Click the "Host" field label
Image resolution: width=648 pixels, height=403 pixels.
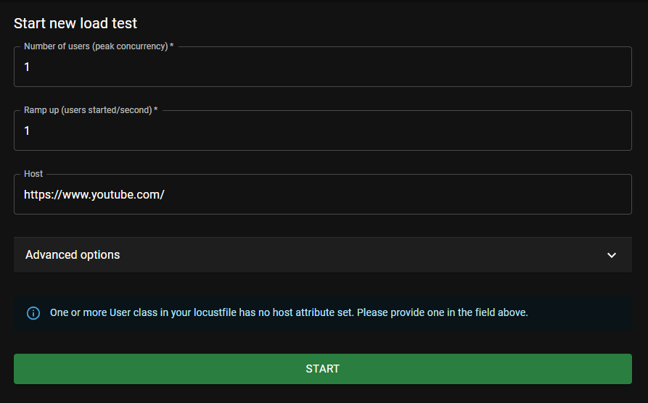pyautogui.click(x=33, y=174)
